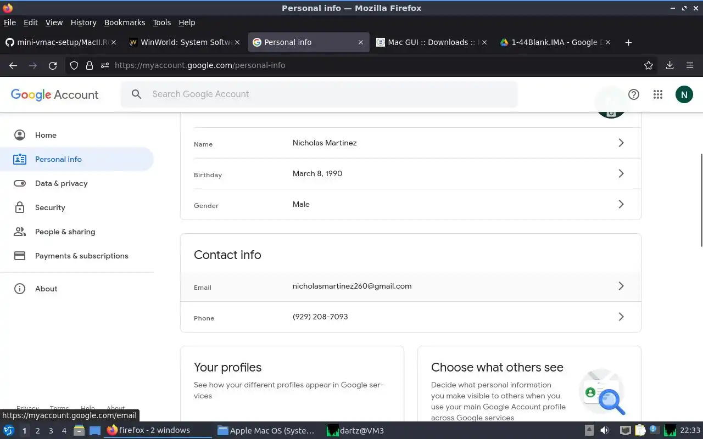Open a new tab with plus button
This screenshot has height=439, width=703.
(x=629, y=42)
